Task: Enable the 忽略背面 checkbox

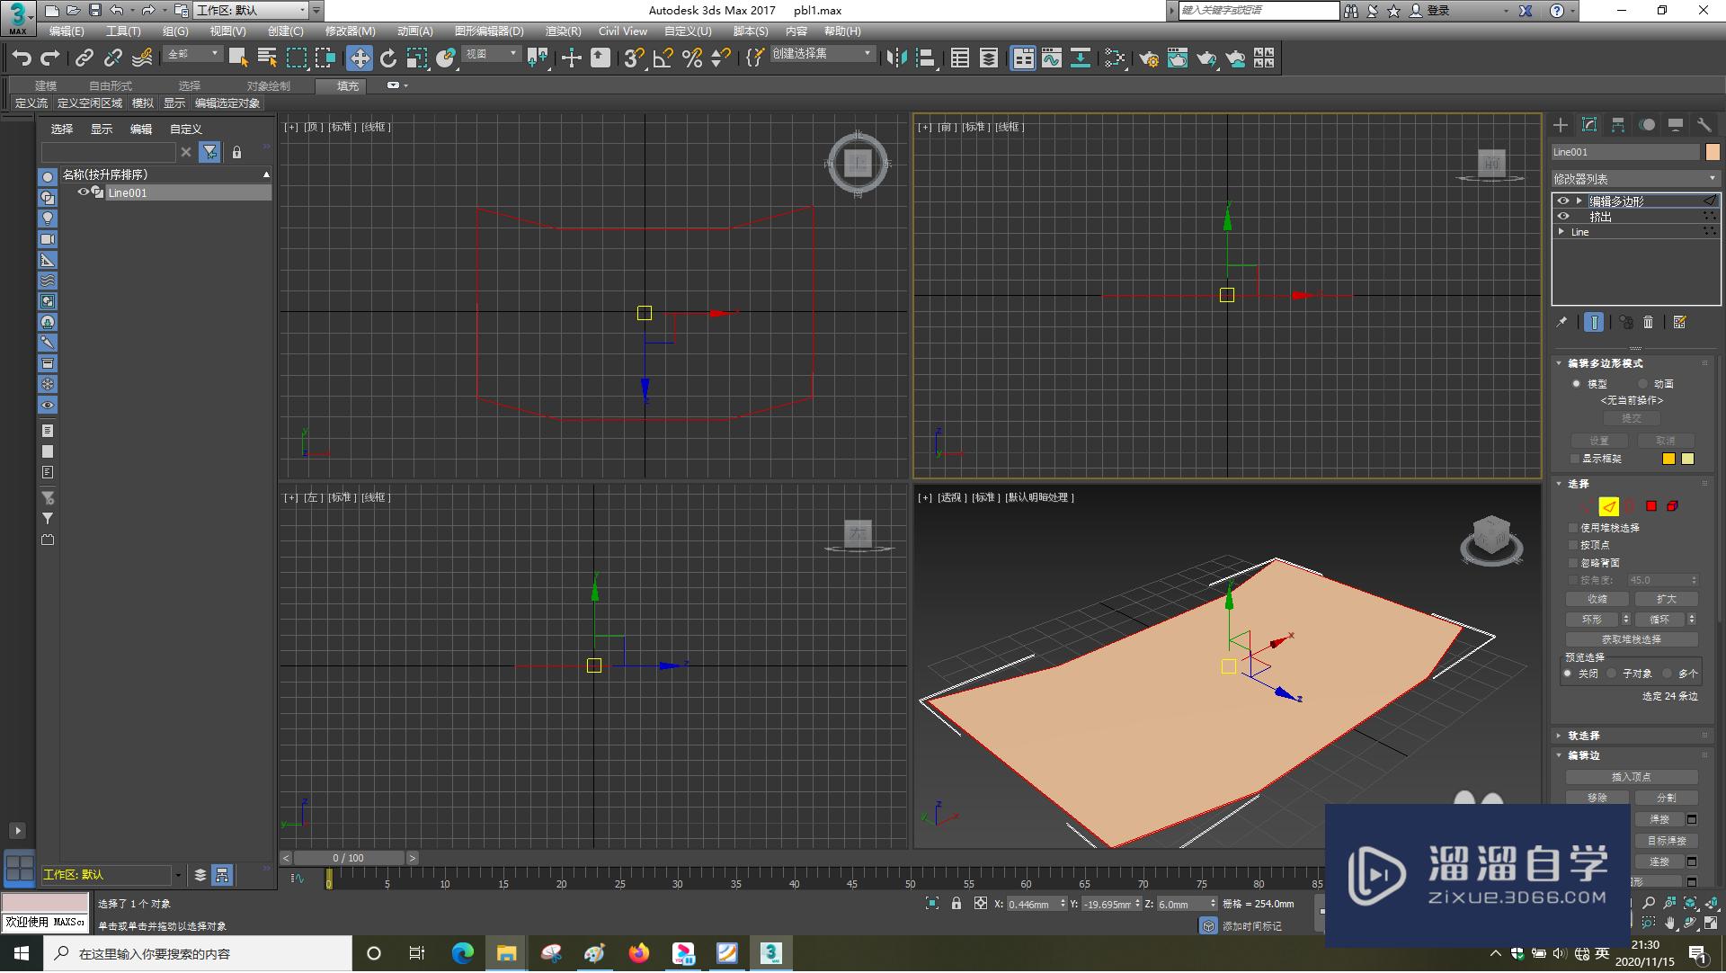Action: pos(1574,563)
